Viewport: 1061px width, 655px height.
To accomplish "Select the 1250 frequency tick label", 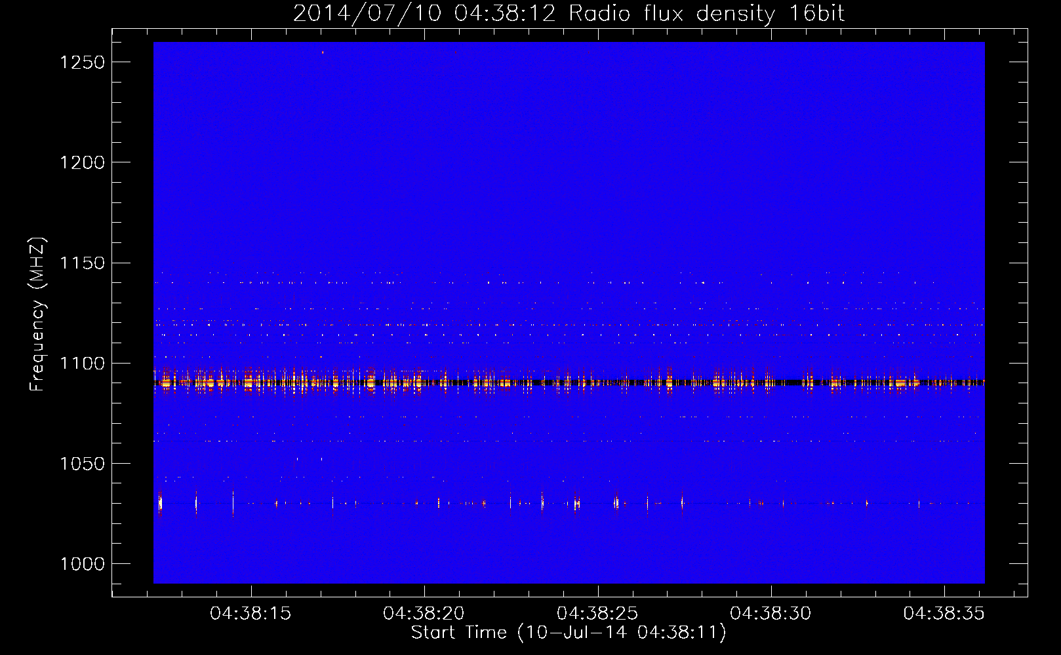I will [x=82, y=62].
